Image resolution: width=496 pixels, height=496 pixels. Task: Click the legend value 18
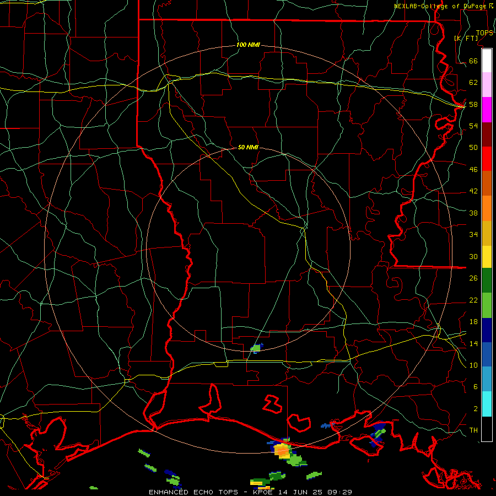(x=473, y=321)
